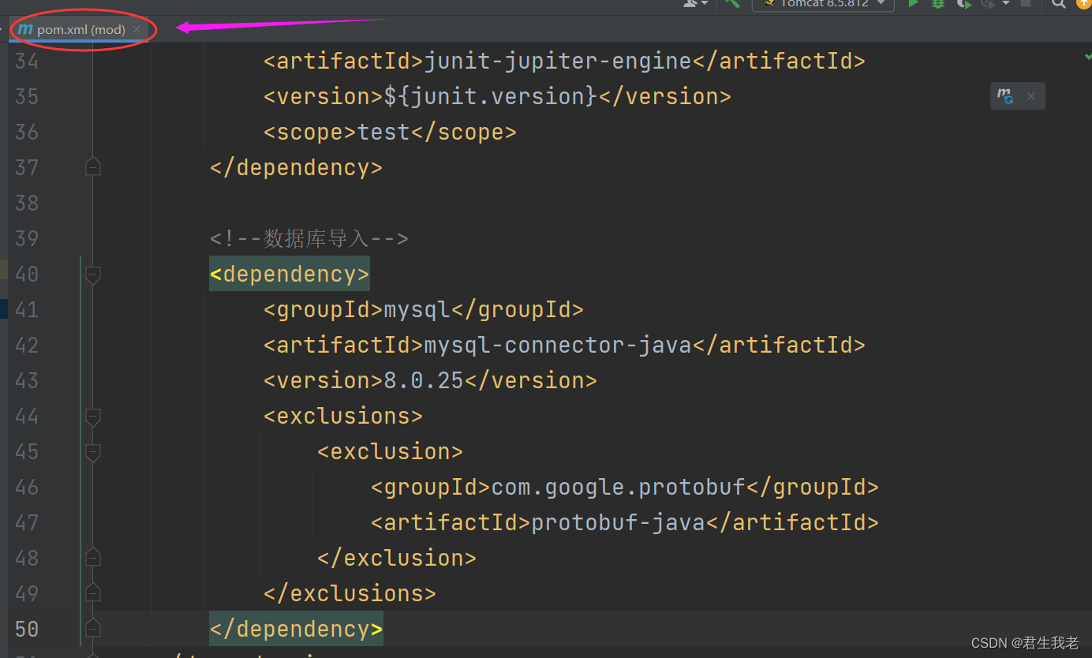Click the </exclusion> closing tag
Image resolution: width=1092 pixels, height=658 pixels.
pyautogui.click(x=397, y=558)
